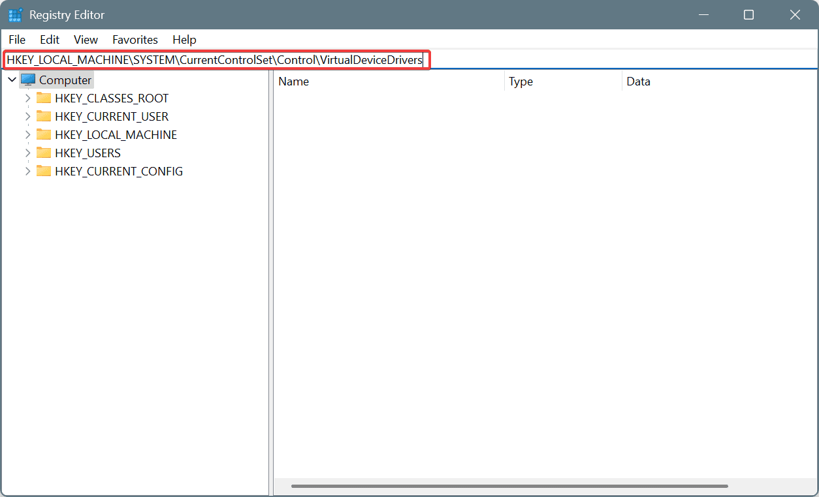Click the HKEY_CLASSES_ROOT folder icon
The width and height of the screenshot is (819, 497).
tap(44, 98)
